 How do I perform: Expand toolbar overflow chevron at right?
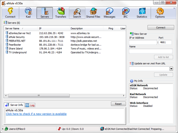point(174,8)
